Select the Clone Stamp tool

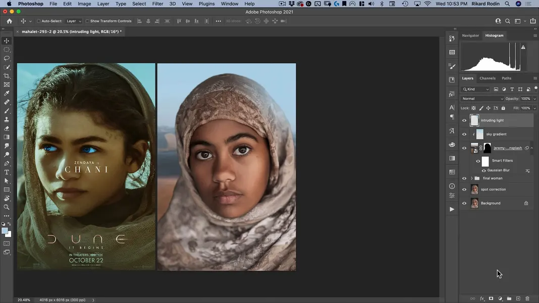7,119
